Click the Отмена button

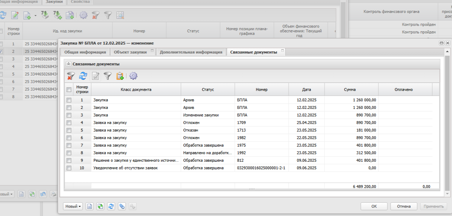[404, 206]
